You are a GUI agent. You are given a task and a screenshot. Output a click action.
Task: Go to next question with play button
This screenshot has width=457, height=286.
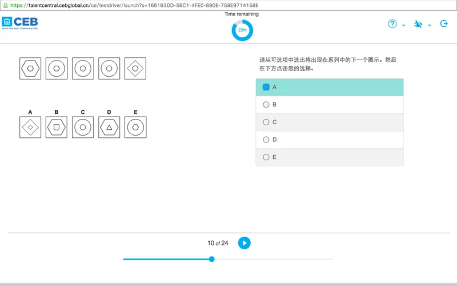click(x=244, y=243)
